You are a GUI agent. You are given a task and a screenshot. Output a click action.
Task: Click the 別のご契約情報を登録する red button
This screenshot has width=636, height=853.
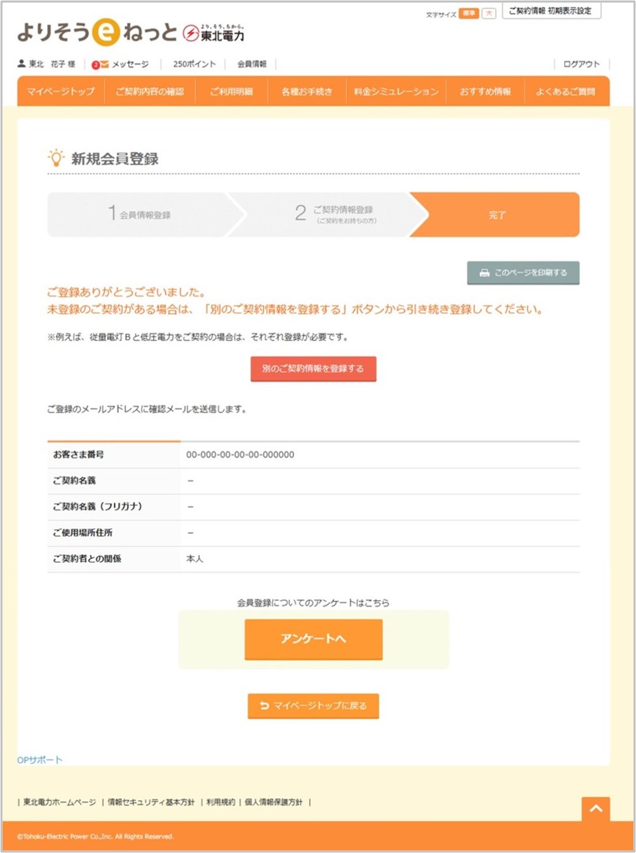coord(313,369)
